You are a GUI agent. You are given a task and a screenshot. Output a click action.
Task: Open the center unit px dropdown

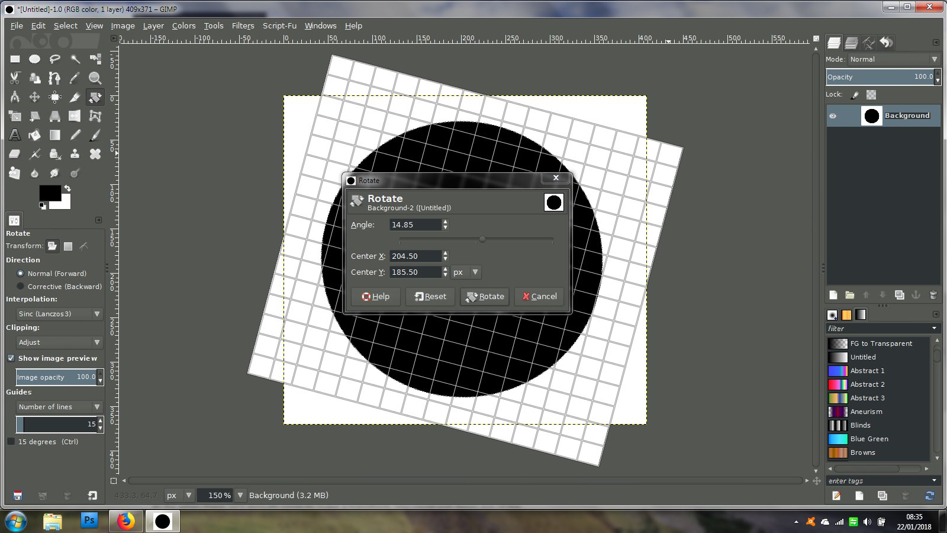(x=466, y=272)
